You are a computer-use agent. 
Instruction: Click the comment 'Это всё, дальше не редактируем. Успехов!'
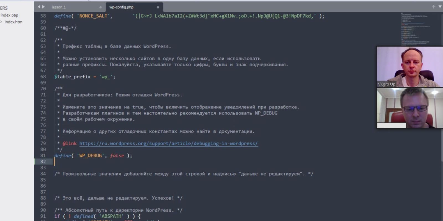pyautogui.click(x=118, y=198)
